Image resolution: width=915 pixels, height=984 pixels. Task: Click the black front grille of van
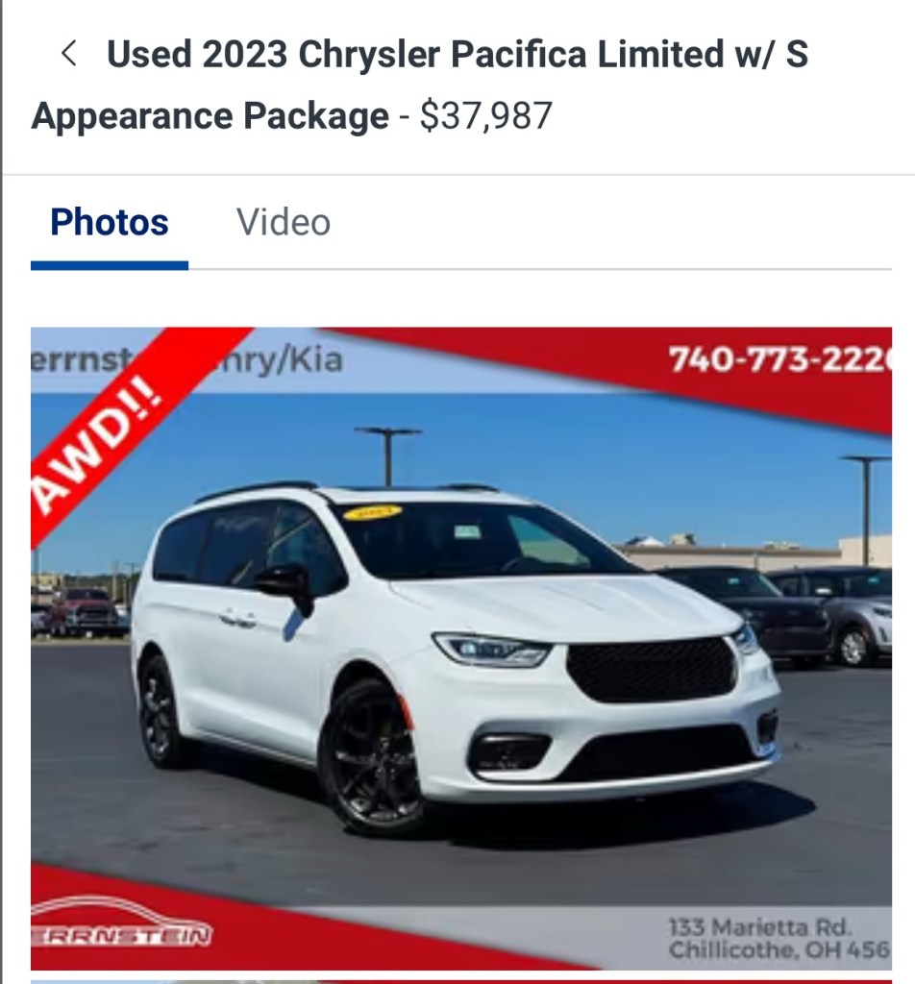coord(652,669)
